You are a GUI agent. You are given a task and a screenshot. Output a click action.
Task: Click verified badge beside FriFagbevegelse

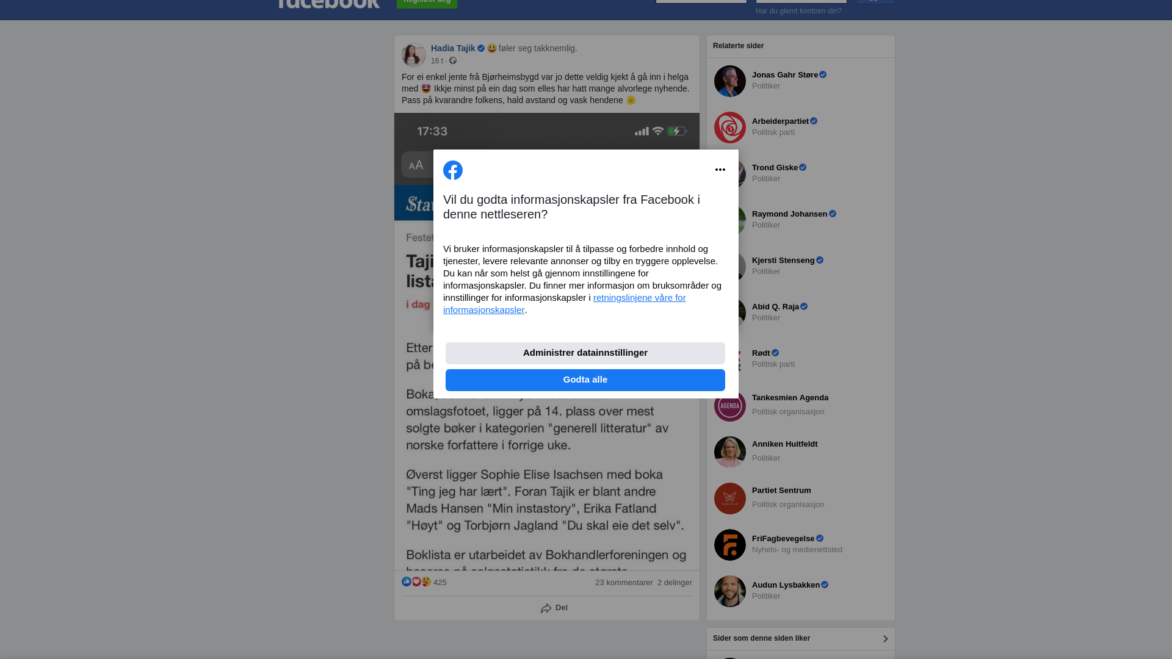coord(820,539)
